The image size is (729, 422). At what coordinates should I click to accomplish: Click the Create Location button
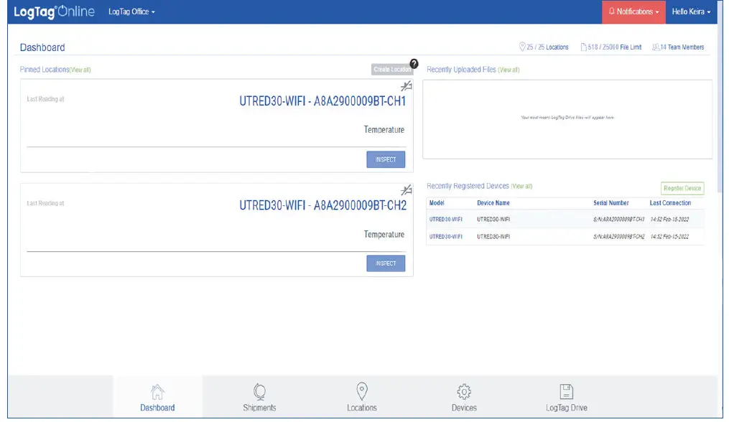pos(392,69)
